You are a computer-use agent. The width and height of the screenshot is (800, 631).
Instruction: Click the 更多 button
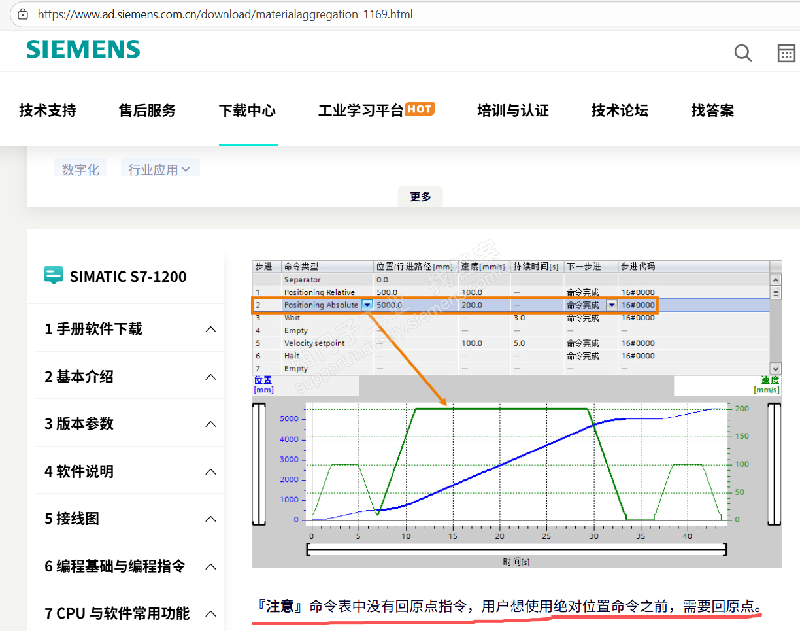[x=420, y=196]
